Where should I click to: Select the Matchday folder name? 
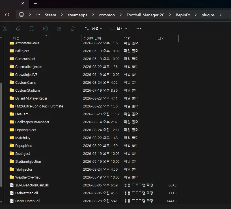(x=23, y=138)
